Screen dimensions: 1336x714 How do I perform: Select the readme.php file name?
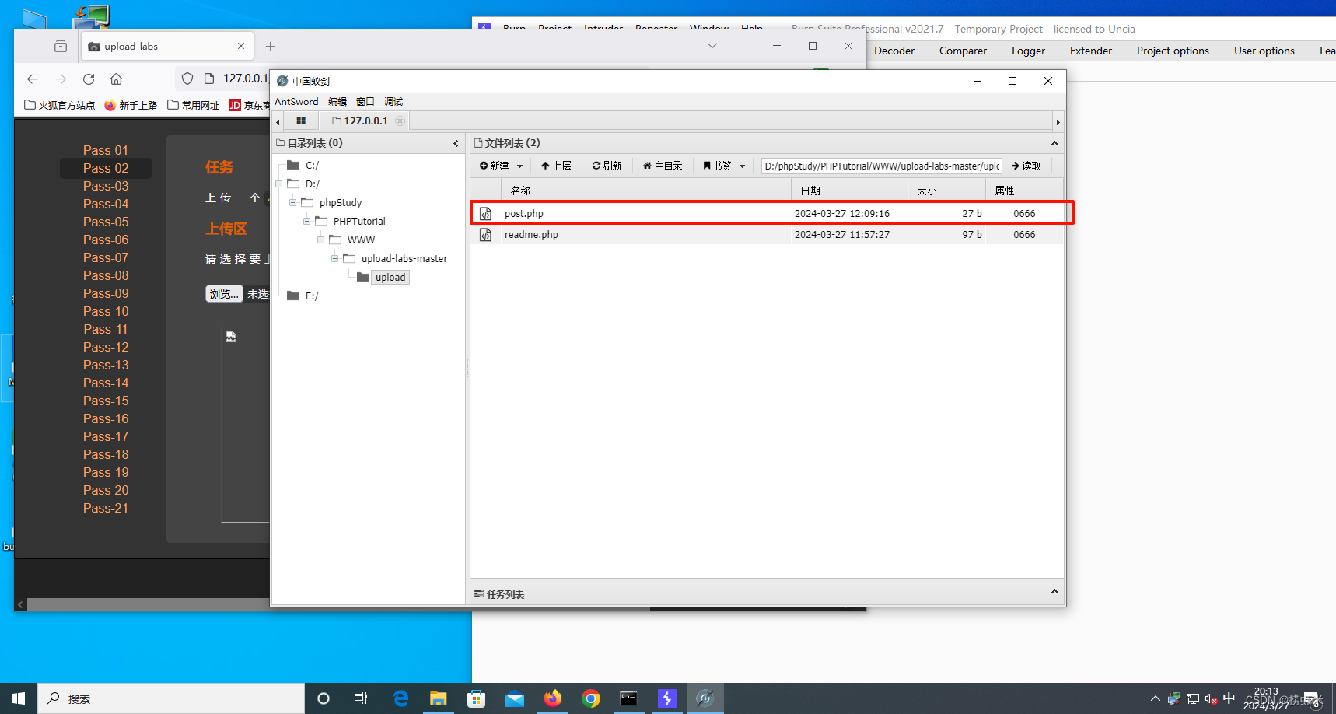tap(531, 235)
